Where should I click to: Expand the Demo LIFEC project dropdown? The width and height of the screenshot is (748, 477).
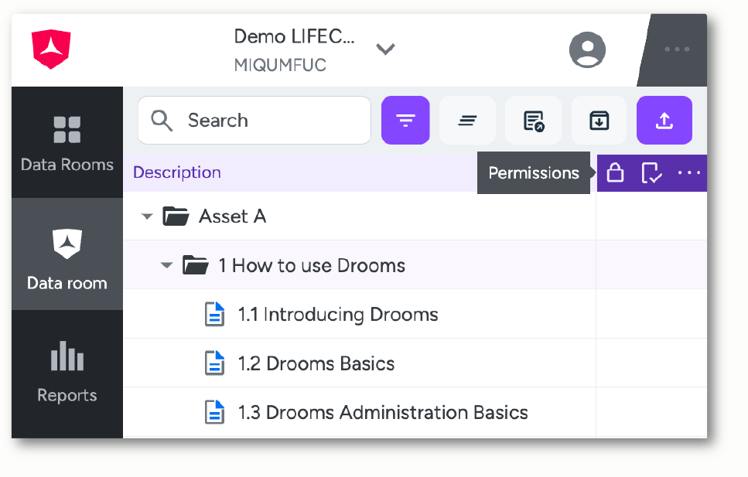pos(385,49)
